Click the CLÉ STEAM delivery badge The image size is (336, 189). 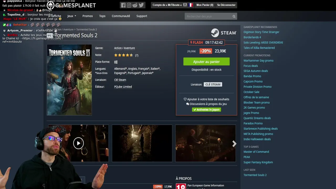click(x=213, y=85)
